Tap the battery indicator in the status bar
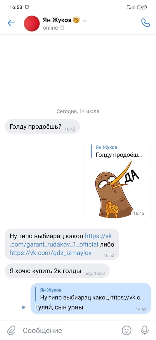Viewport: 156px width, 340px height. pyautogui.click(x=142, y=7)
